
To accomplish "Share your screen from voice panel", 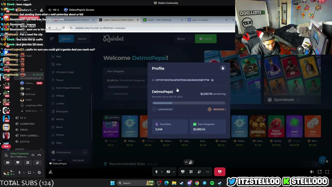I will (x=18, y=163).
